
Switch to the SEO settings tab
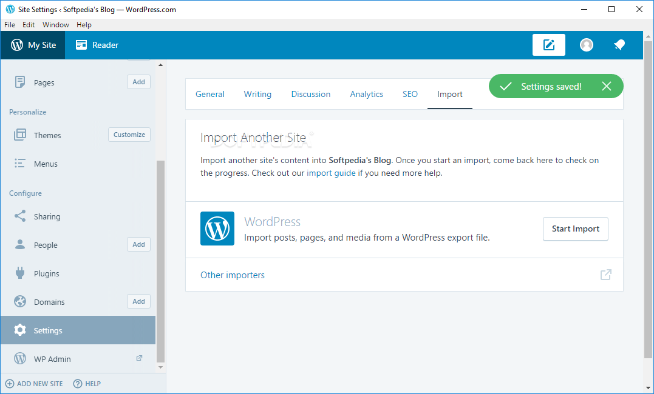click(410, 94)
